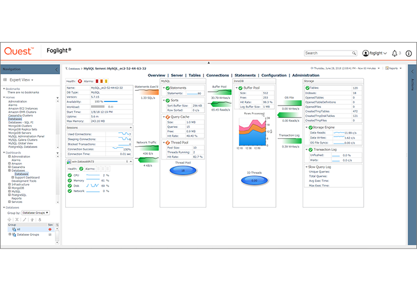Click the red Health error status icon
Viewport: 417px width, 291px height.
(x=80, y=81)
